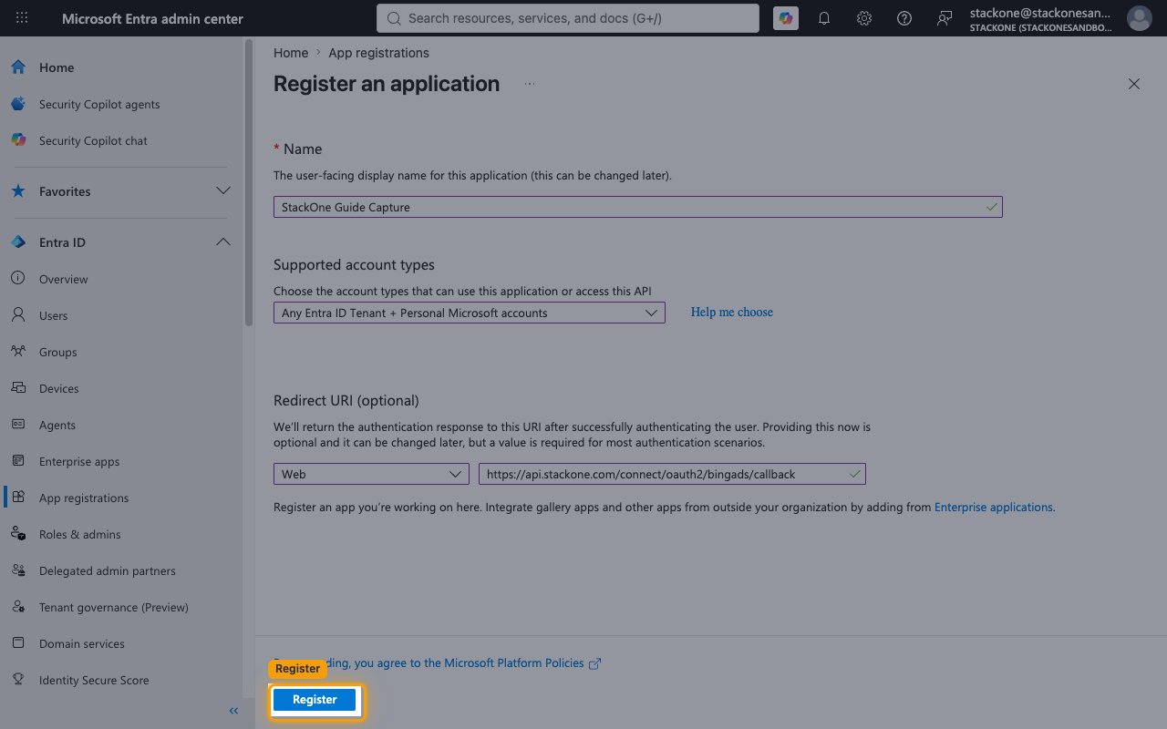Expand the Favorites section chevron

point(222,191)
